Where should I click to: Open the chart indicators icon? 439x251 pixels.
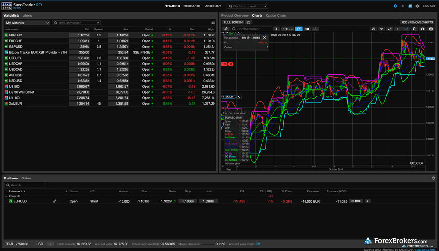click(381, 29)
